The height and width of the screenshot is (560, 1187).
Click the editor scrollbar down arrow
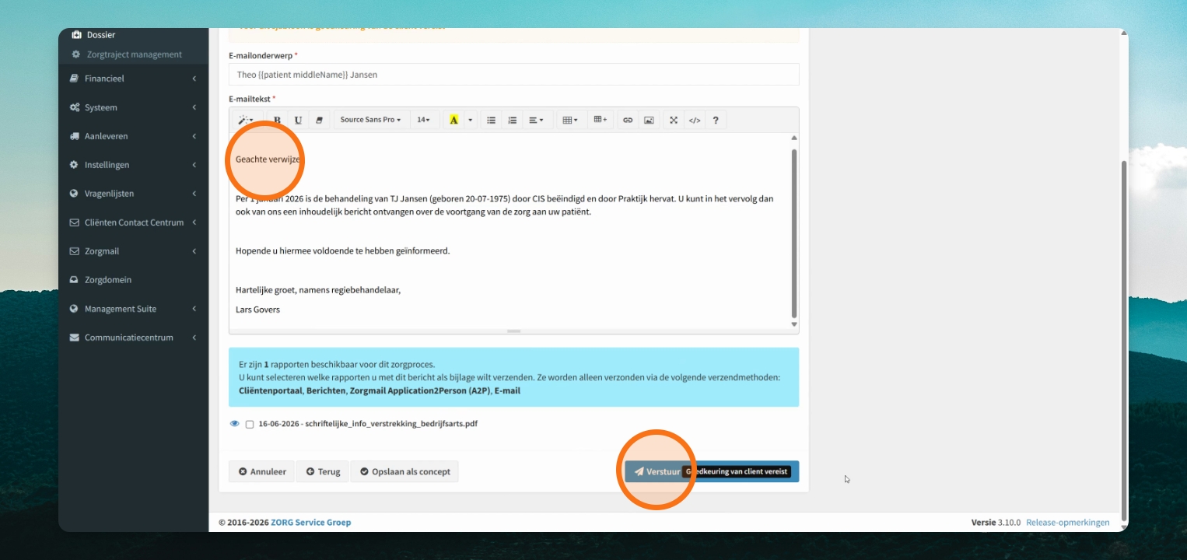794,324
